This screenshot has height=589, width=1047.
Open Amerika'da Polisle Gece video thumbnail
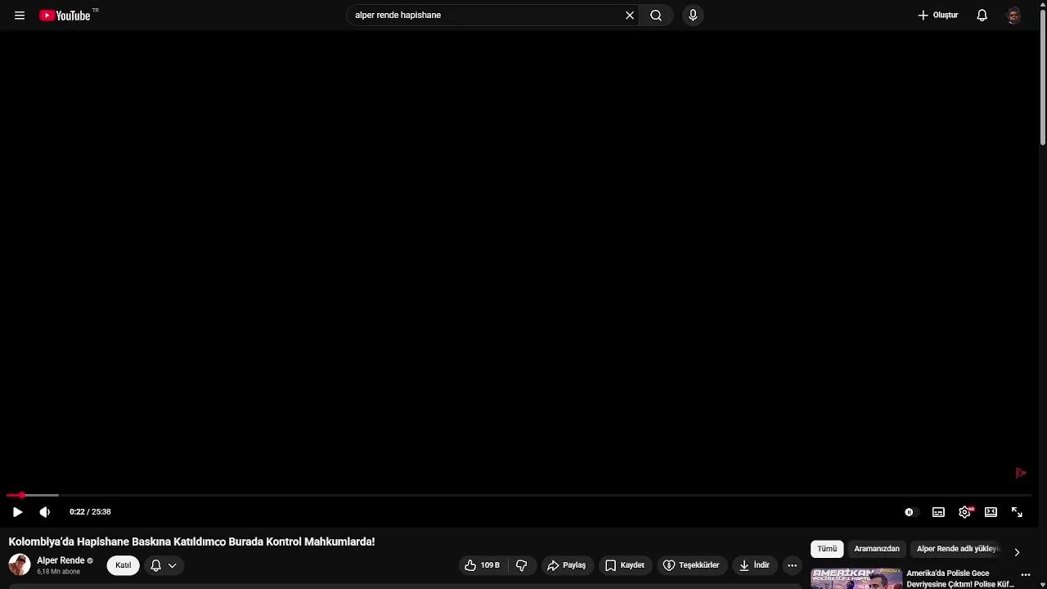[856, 578]
